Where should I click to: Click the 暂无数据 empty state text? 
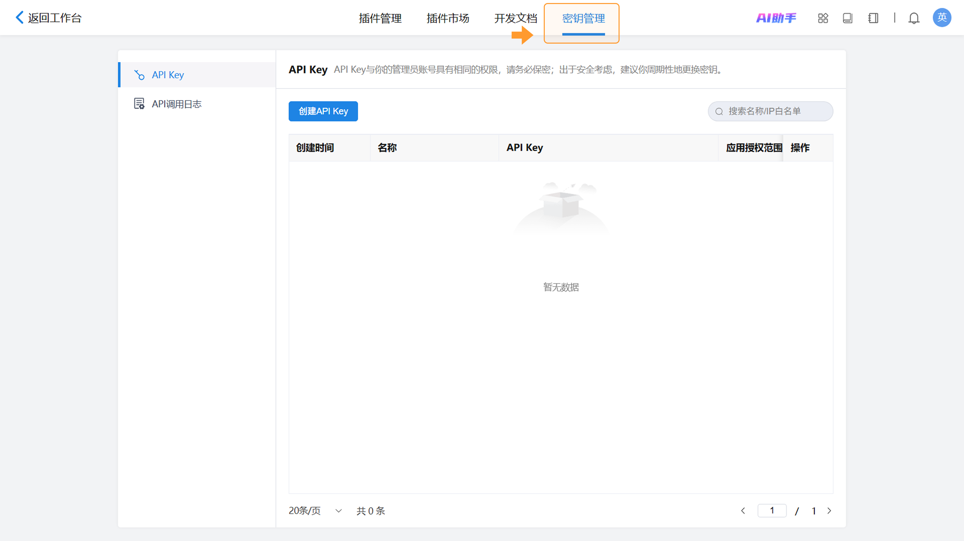pyautogui.click(x=561, y=287)
